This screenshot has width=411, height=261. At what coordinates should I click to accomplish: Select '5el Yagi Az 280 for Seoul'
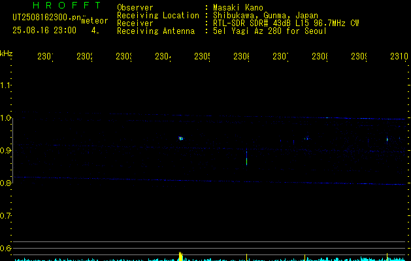click(x=270, y=31)
